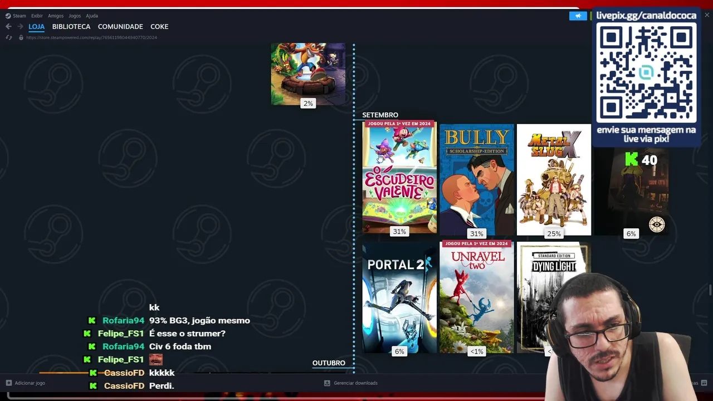Open Unravel Two game cover
The height and width of the screenshot is (401, 713).
(x=476, y=297)
